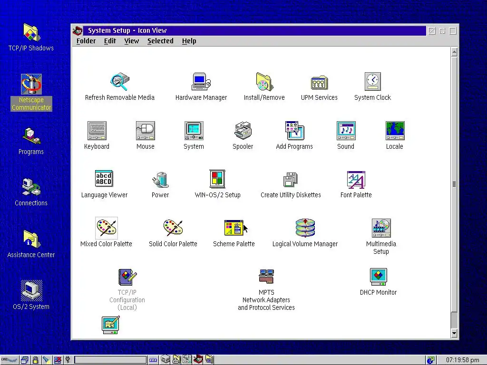Open the Hardware Manager icon
The image size is (487, 365).
click(x=201, y=81)
